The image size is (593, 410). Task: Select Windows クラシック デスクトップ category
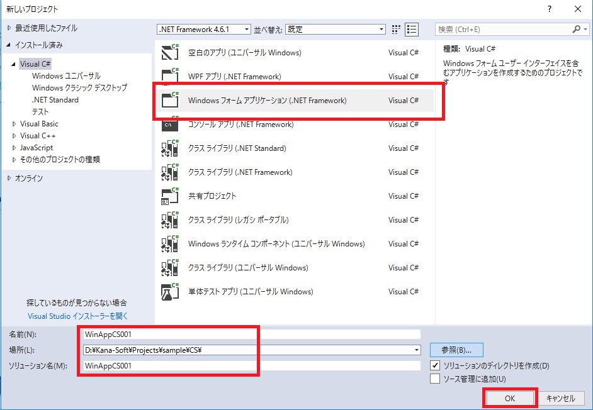79,87
